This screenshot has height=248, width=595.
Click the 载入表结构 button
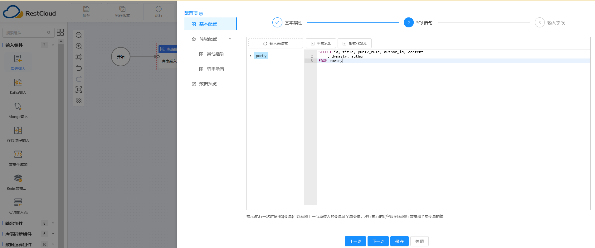[x=276, y=43]
